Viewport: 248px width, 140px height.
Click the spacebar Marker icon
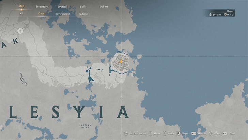point(193,134)
